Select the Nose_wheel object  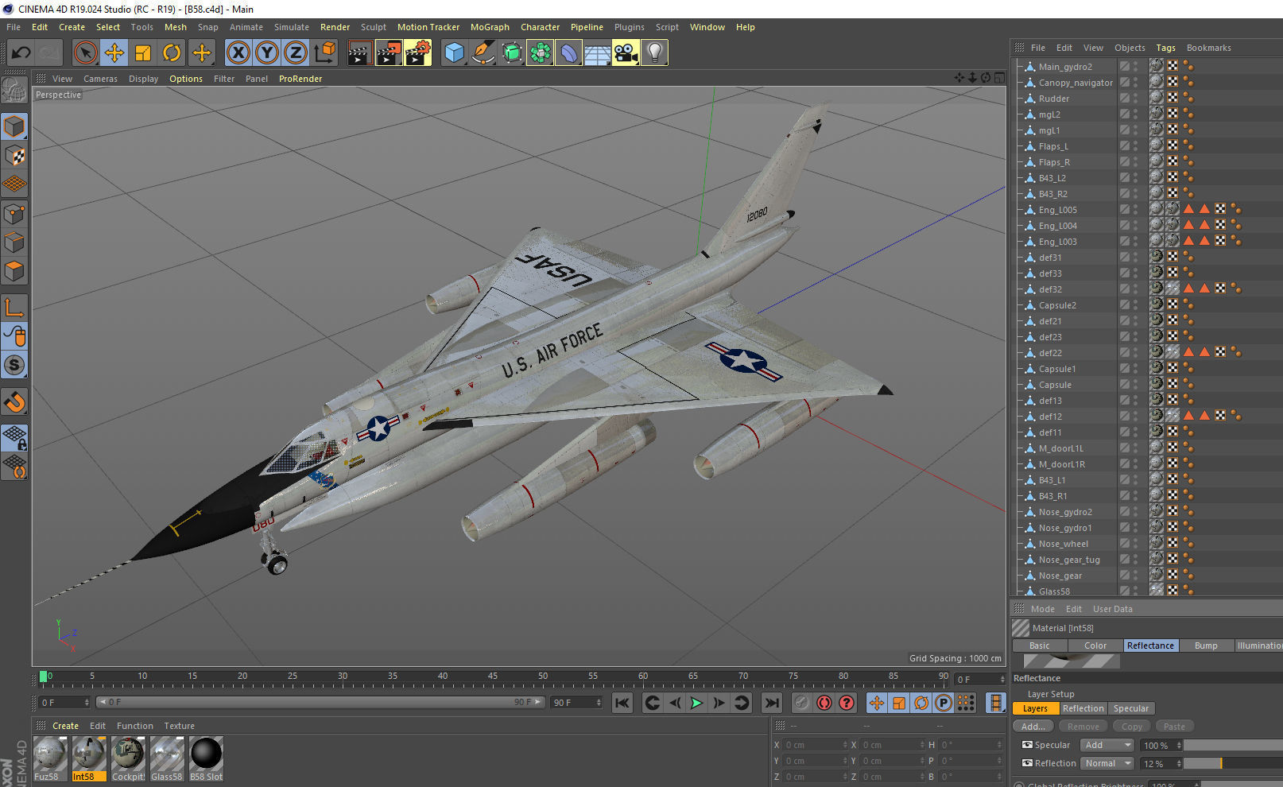click(1063, 544)
